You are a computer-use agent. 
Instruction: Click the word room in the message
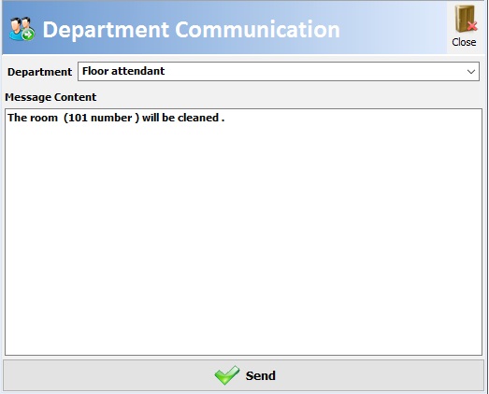click(44, 118)
